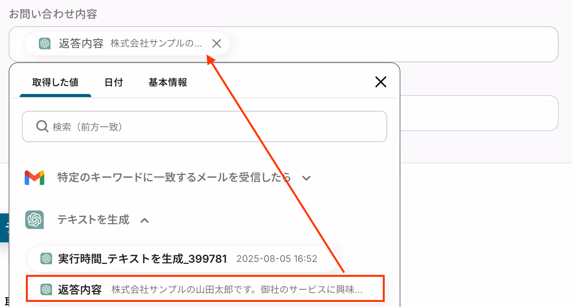Viewport: 572px width, 307px height.
Task: Click the 2025-08-05 16:52 timestamp text
Action: [x=277, y=259]
